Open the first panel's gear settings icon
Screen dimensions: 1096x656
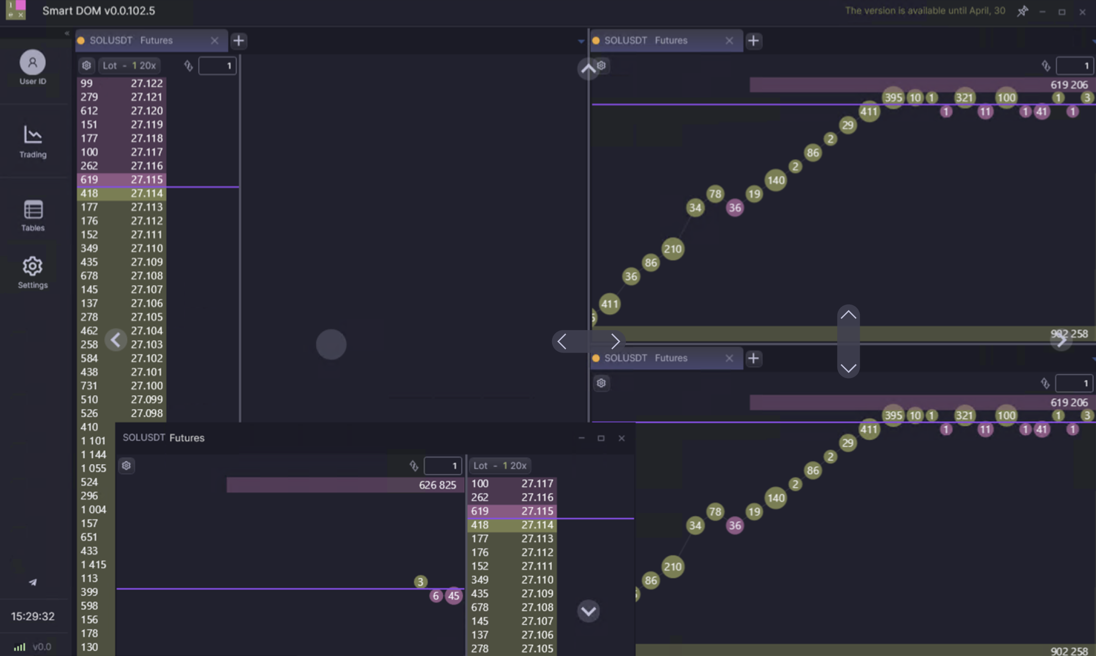click(x=86, y=65)
